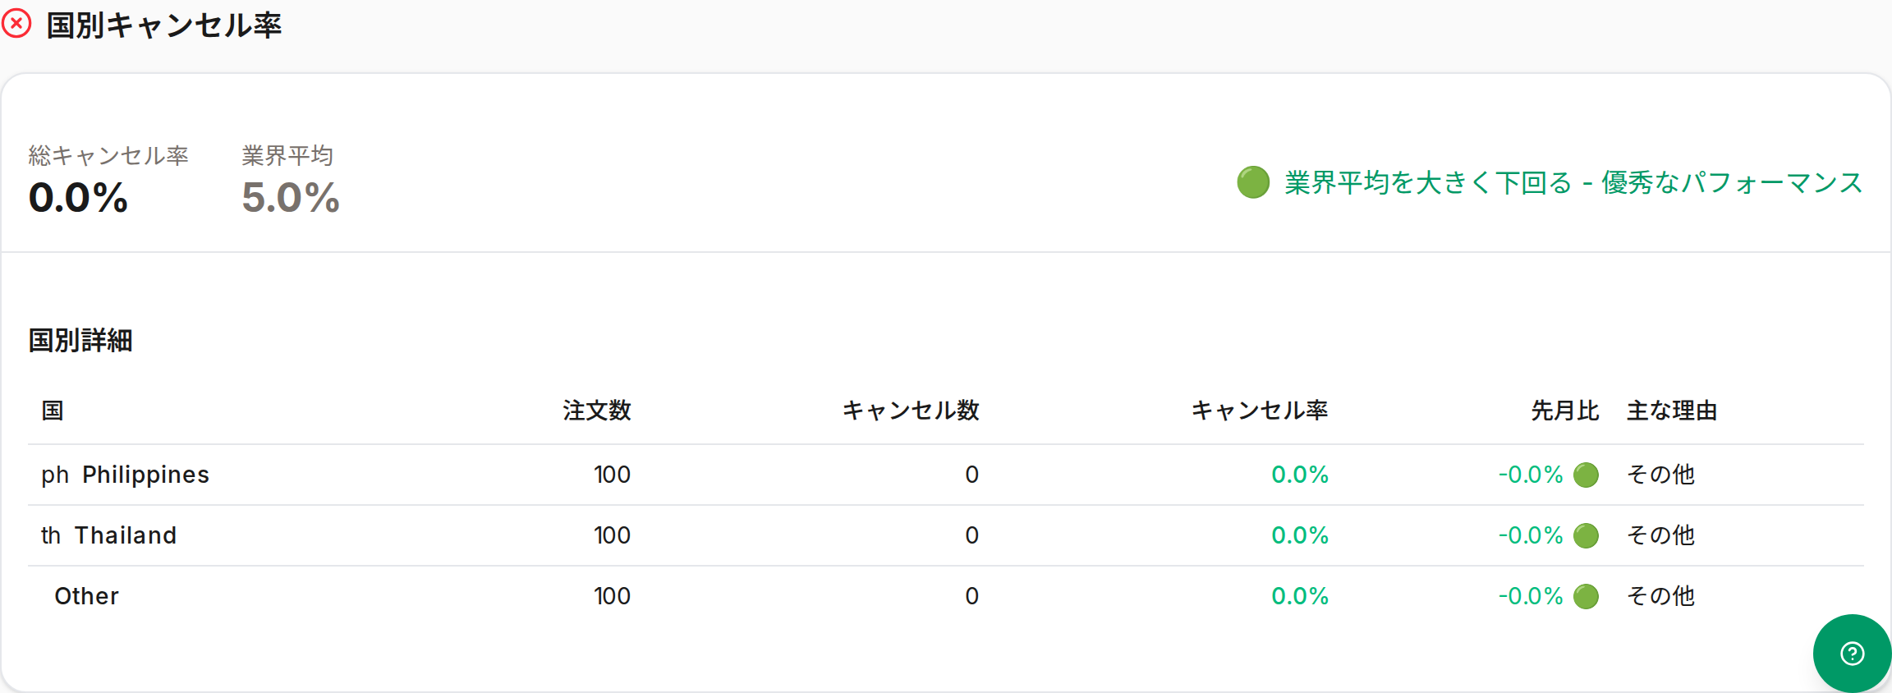Click その他 reason in Other row
Image resolution: width=1892 pixels, height=693 pixels.
point(1661,596)
